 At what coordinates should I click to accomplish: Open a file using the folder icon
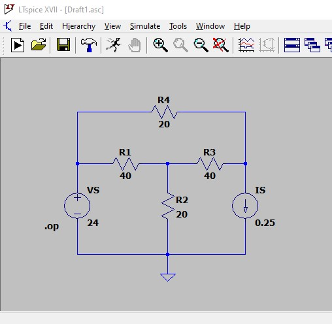(39, 44)
